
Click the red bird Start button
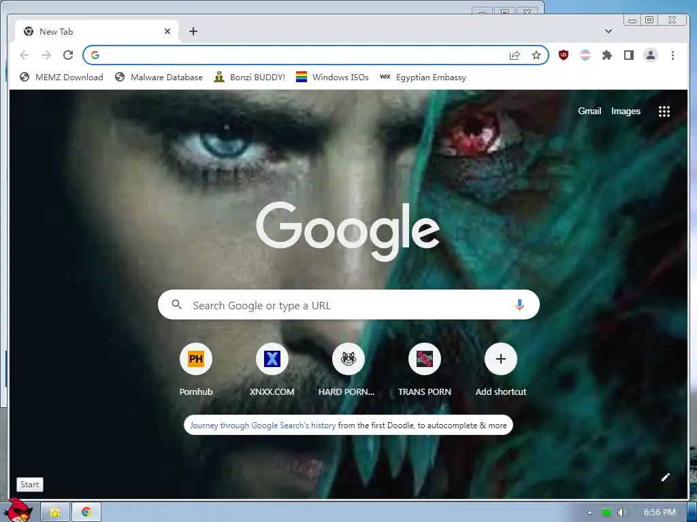tap(20, 510)
